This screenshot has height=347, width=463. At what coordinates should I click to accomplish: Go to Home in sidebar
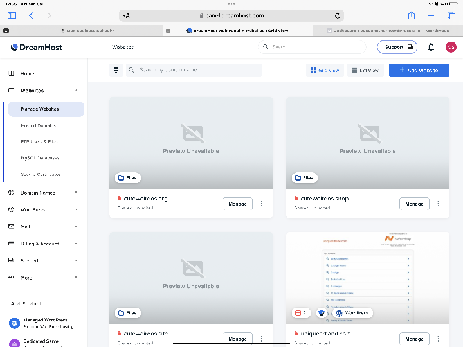28,73
